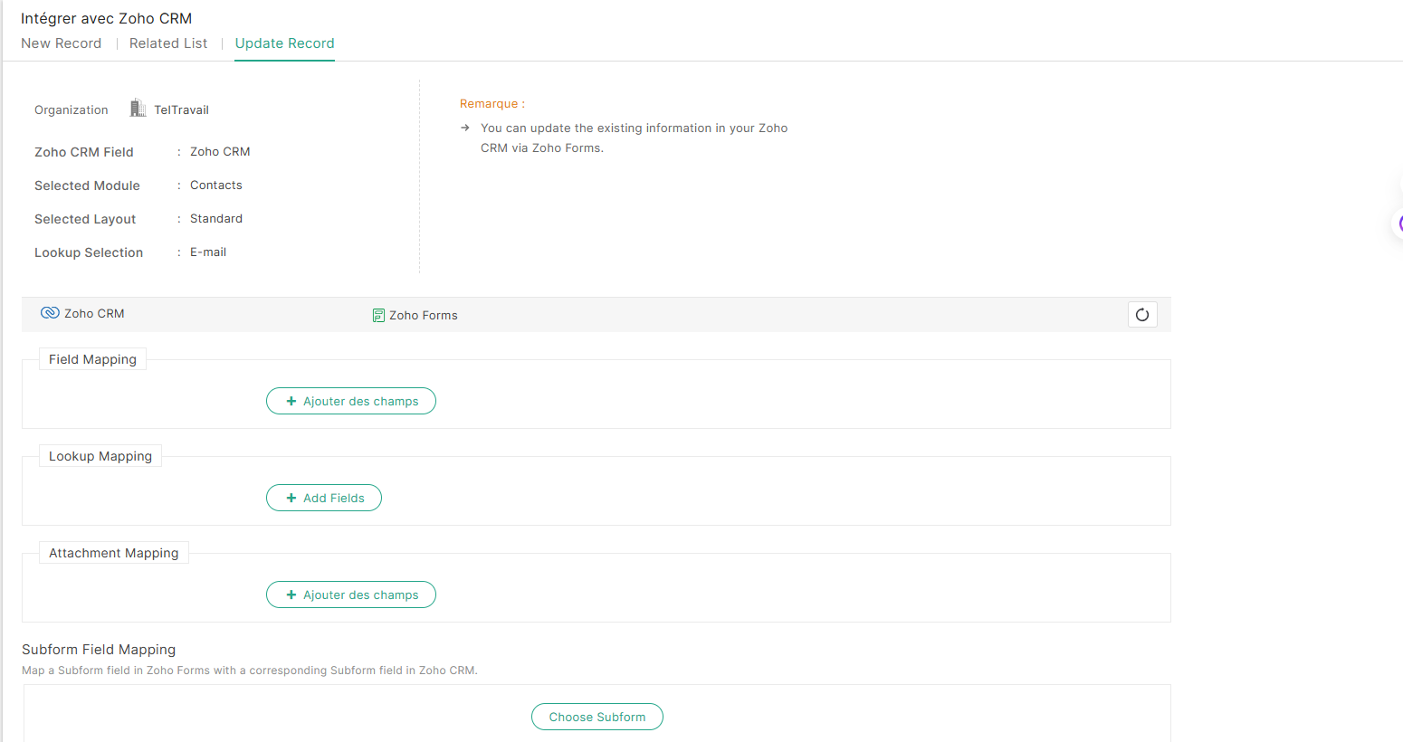The width and height of the screenshot is (1403, 742).
Task: Switch to the Related List tab
Action: 168,43
